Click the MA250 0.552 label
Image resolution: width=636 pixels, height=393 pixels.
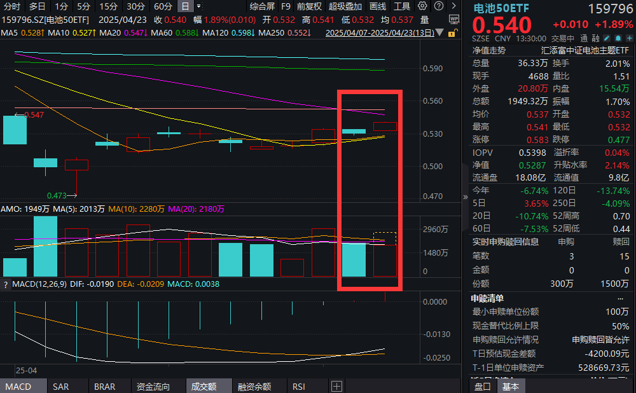[x=284, y=32]
